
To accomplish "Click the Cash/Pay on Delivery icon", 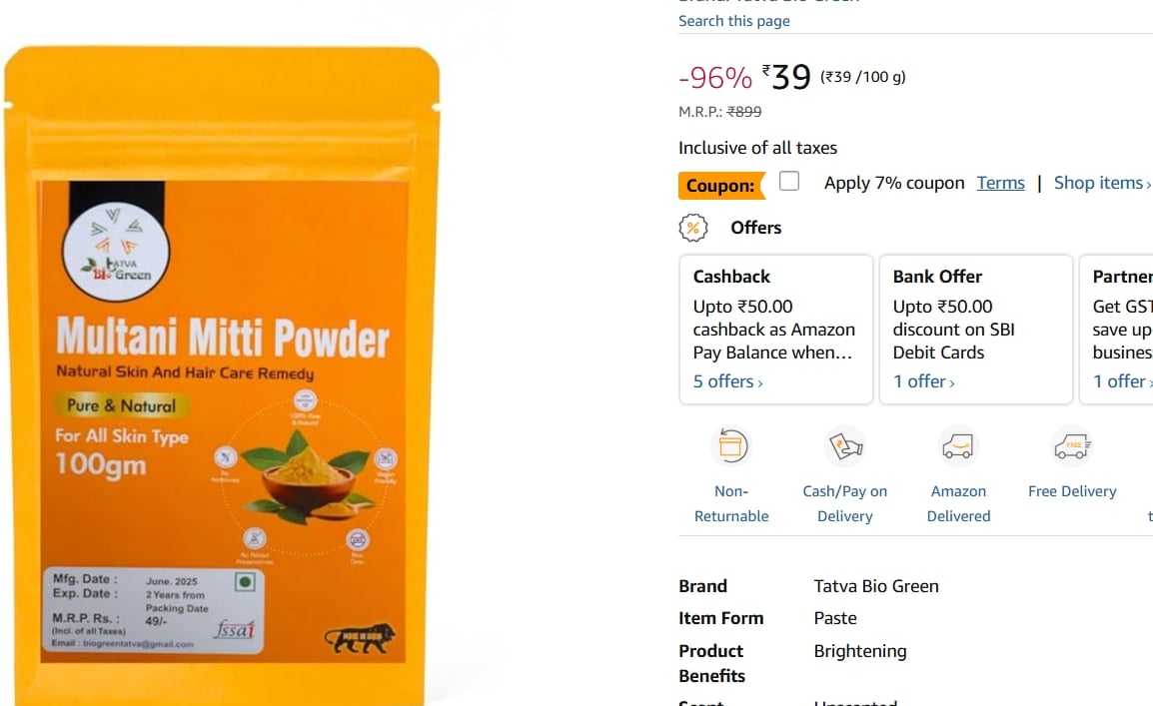I will [845, 445].
